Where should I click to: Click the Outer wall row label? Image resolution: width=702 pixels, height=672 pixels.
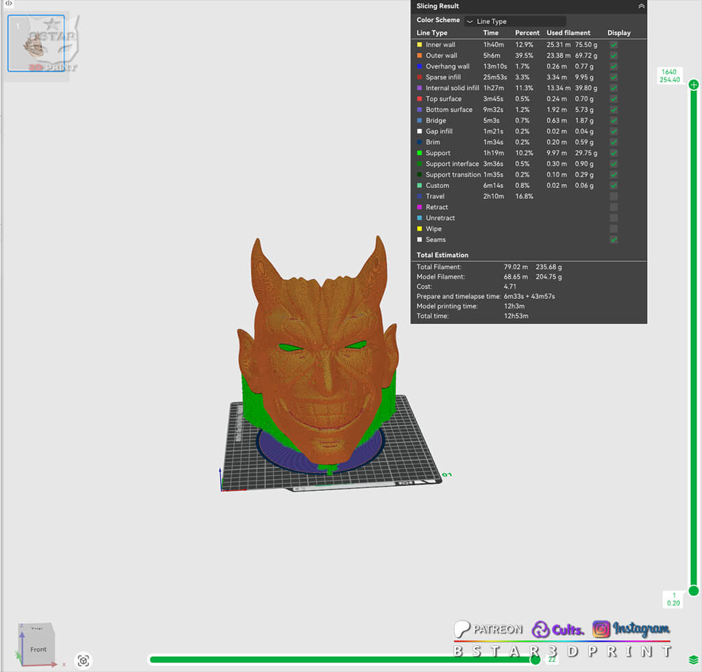(441, 56)
